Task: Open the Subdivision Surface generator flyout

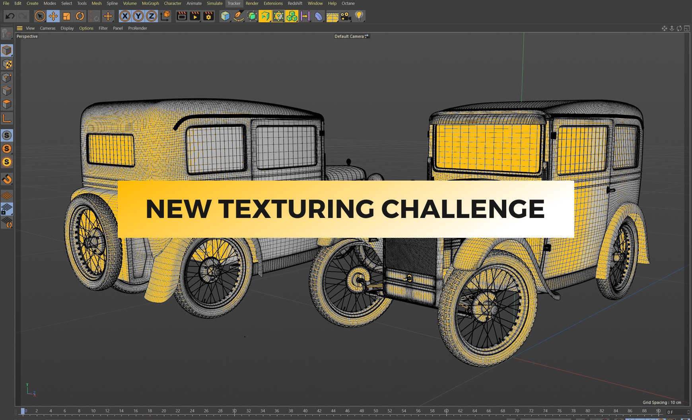Action: point(252,16)
